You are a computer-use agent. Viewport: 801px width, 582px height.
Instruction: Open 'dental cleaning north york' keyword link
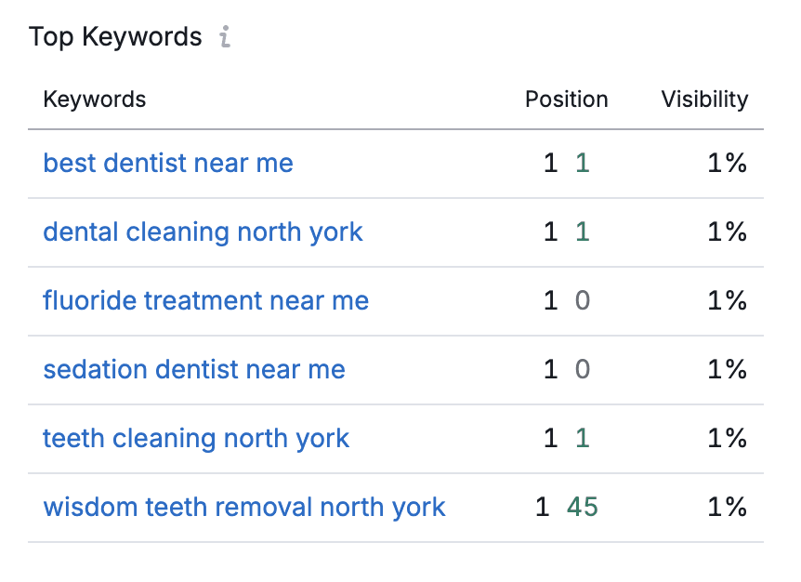coord(203,232)
